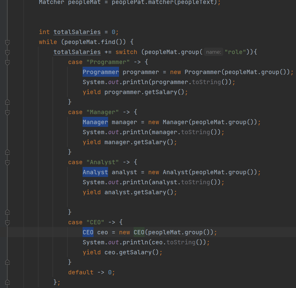This screenshot has height=288, width=296.
Task: Click fold end marker of switch block
Action: pos(7,282)
